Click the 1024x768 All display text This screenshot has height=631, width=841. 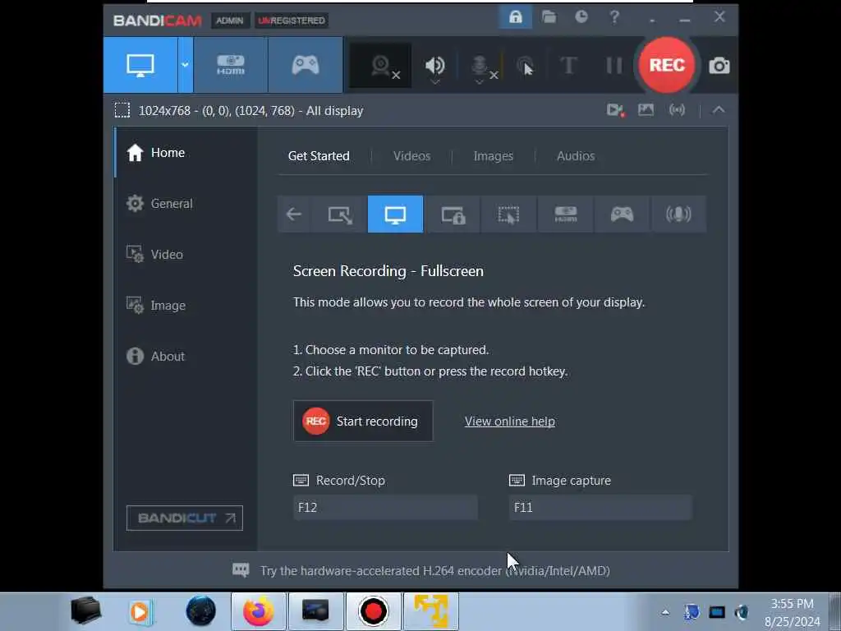click(x=251, y=111)
